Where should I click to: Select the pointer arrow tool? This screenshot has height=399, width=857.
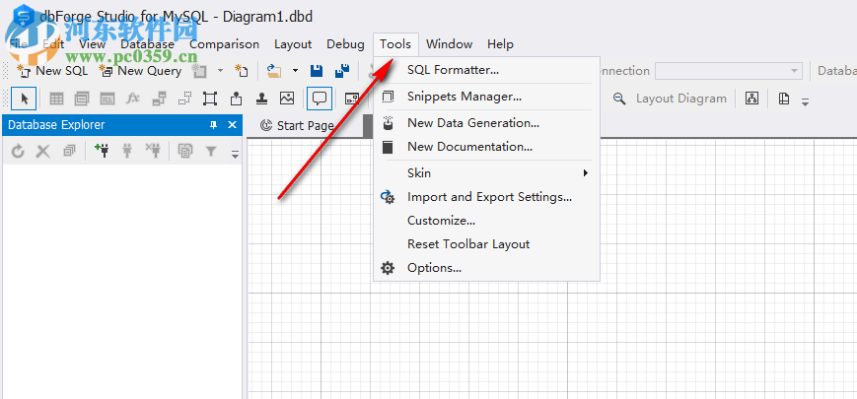click(24, 99)
